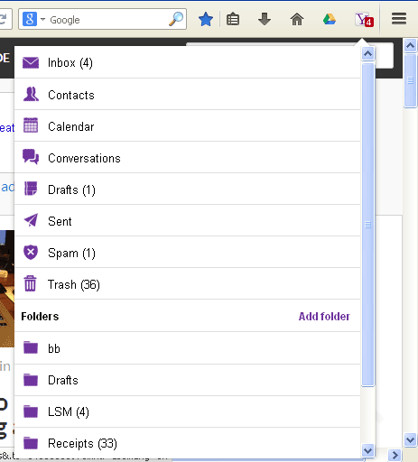Click the Trash bin icon

point(30,283)
